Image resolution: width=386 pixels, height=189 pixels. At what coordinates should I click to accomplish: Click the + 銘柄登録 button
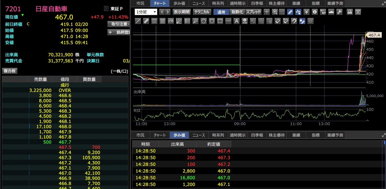pyautogui.click(x=119, y=32)
